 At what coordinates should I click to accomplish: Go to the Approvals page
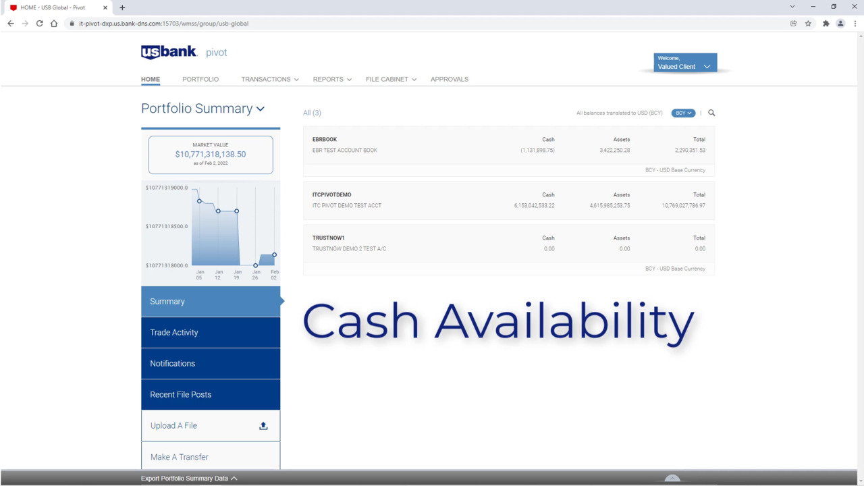pyautogui.click(x=449, y=79)
